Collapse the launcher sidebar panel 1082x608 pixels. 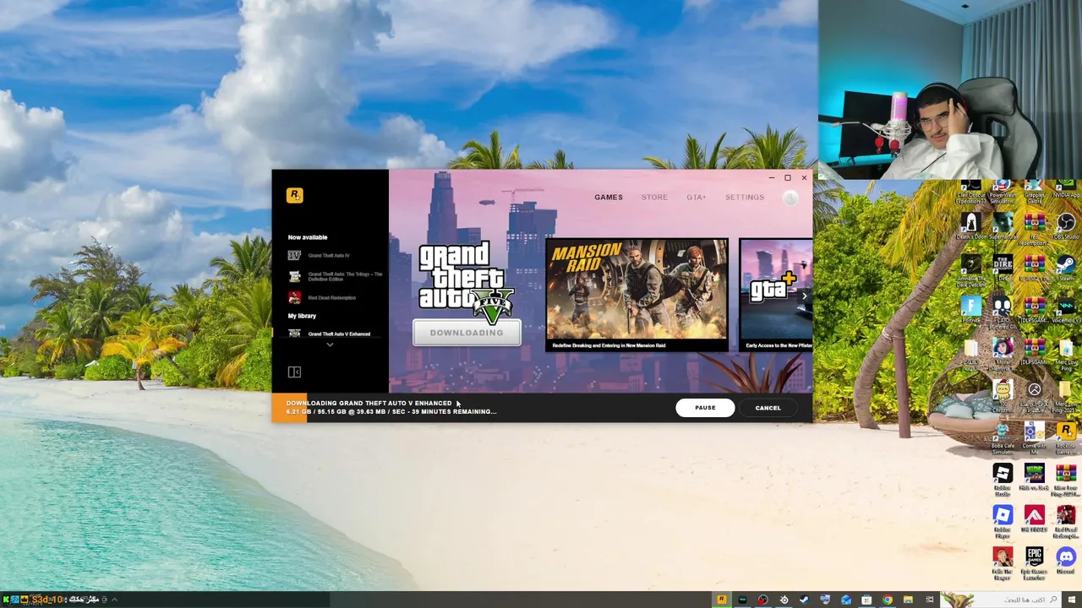[x=294, y=372]
